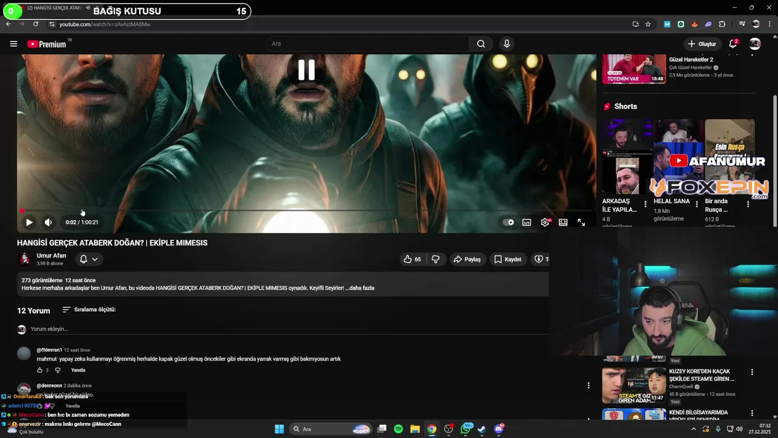778x438 pixels.
Task: Open more options for KUZEY KORE'DEN KAÇAK video
Action: [x=752, y=372]
